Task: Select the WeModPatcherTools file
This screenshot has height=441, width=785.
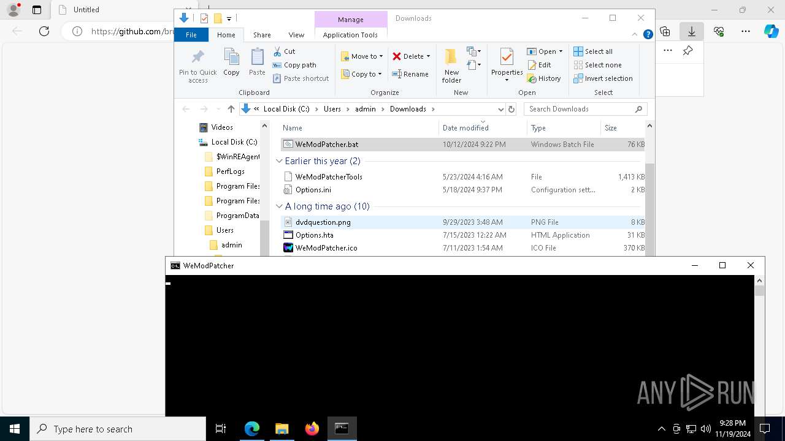Action: click(462, 177)
